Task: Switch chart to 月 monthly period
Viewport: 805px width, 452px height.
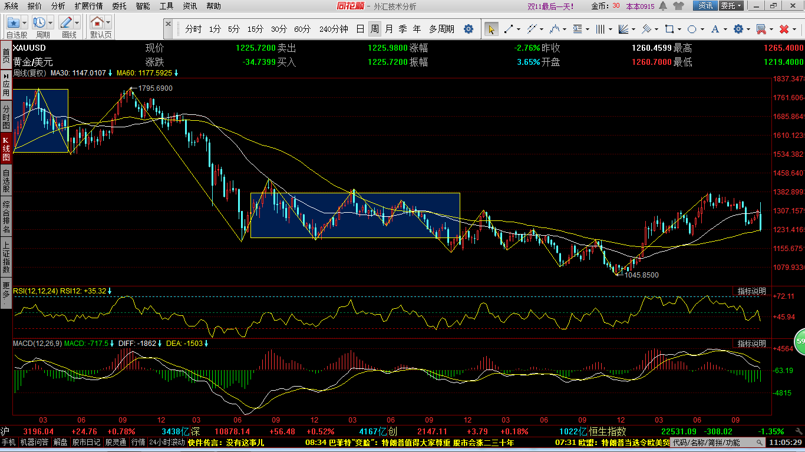Action: [x=389, y=29]
